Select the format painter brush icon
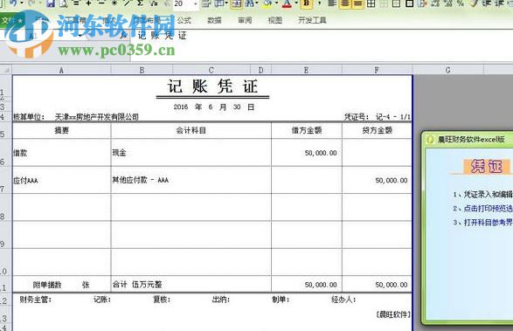513x331 pixels. 474,3
